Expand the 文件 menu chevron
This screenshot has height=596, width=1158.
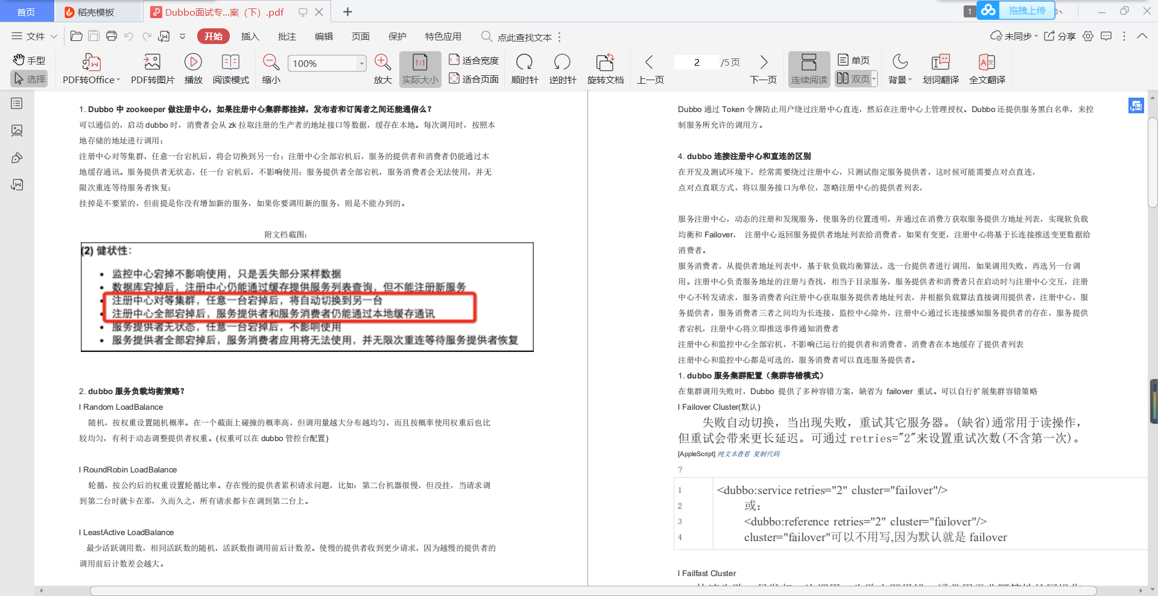click(x=54, y=36)
